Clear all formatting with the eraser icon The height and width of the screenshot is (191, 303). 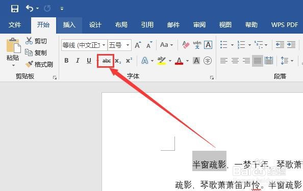click(186, 45)
